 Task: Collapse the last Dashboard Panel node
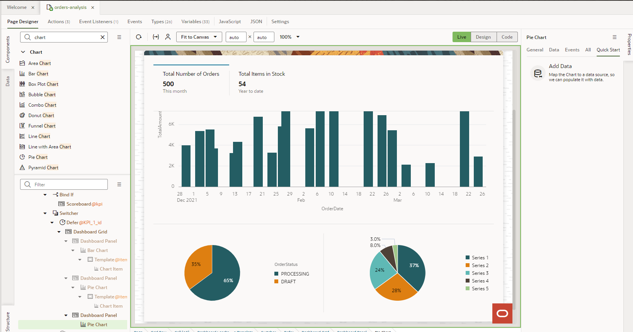[66, 315]
